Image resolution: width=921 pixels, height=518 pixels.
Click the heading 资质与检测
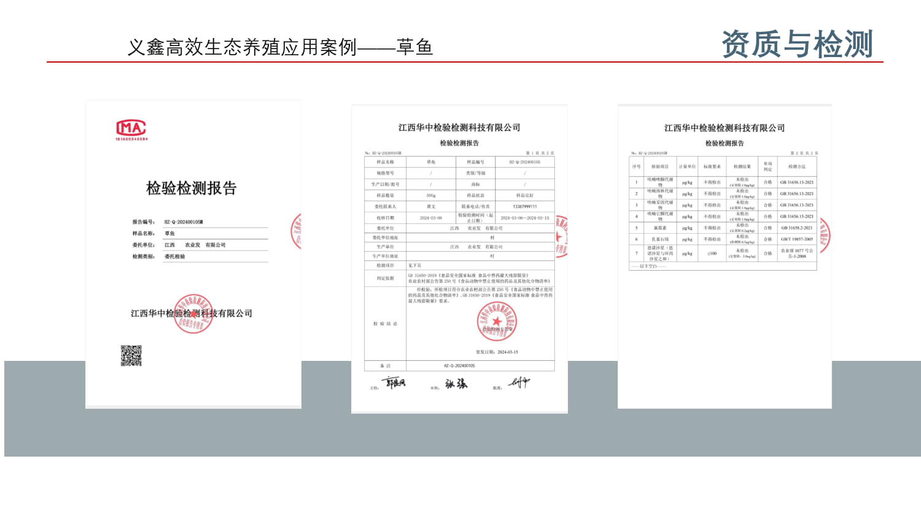point(797,44)
